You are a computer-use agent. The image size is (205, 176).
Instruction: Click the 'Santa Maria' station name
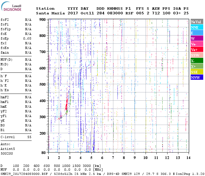(x=50, y=13)
